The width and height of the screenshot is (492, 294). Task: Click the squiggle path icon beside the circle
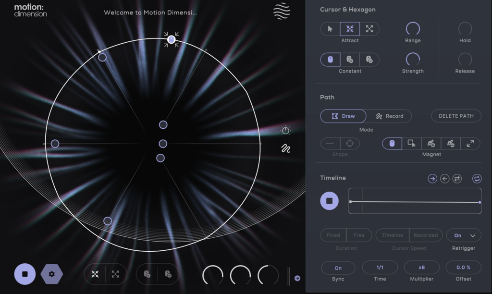285,148
